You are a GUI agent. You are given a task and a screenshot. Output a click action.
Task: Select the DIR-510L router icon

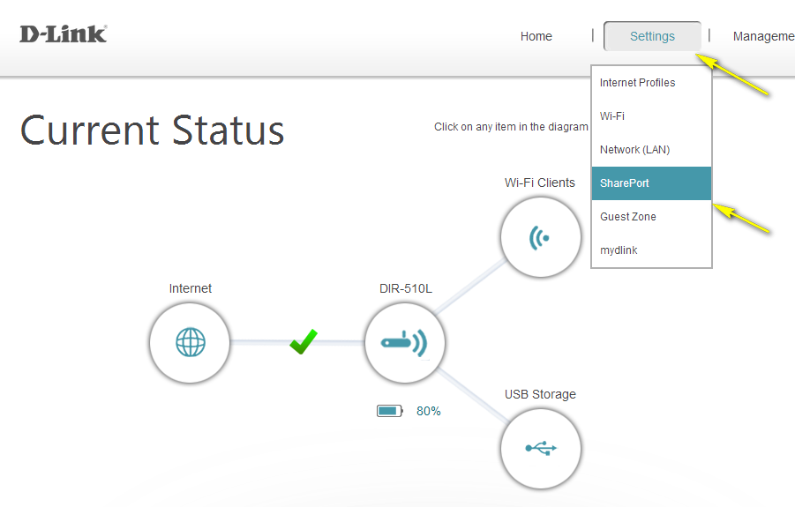click(x=405, y=342)
